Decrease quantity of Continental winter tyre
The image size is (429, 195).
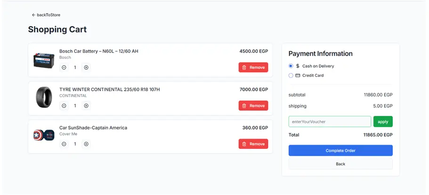click(x=64, y=106)
